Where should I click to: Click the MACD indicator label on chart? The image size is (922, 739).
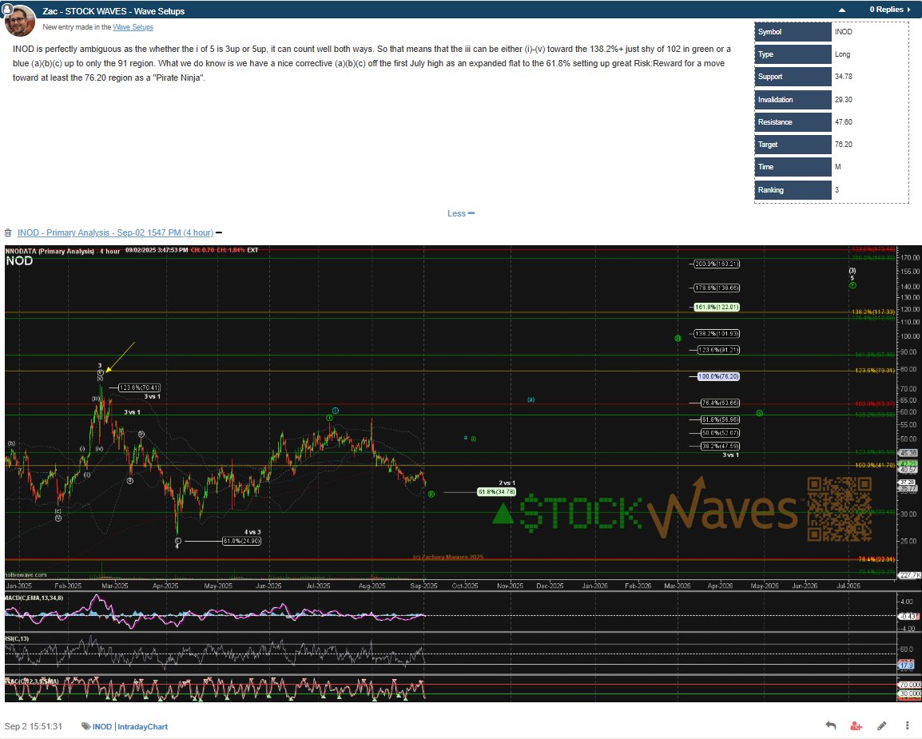pos(34,598)
